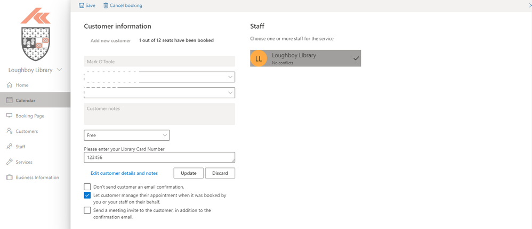Image resolution: width=532 pixels, height=229 pixels.
Task: Open the first dashed customer dropdown
Action: pos(159,77)
